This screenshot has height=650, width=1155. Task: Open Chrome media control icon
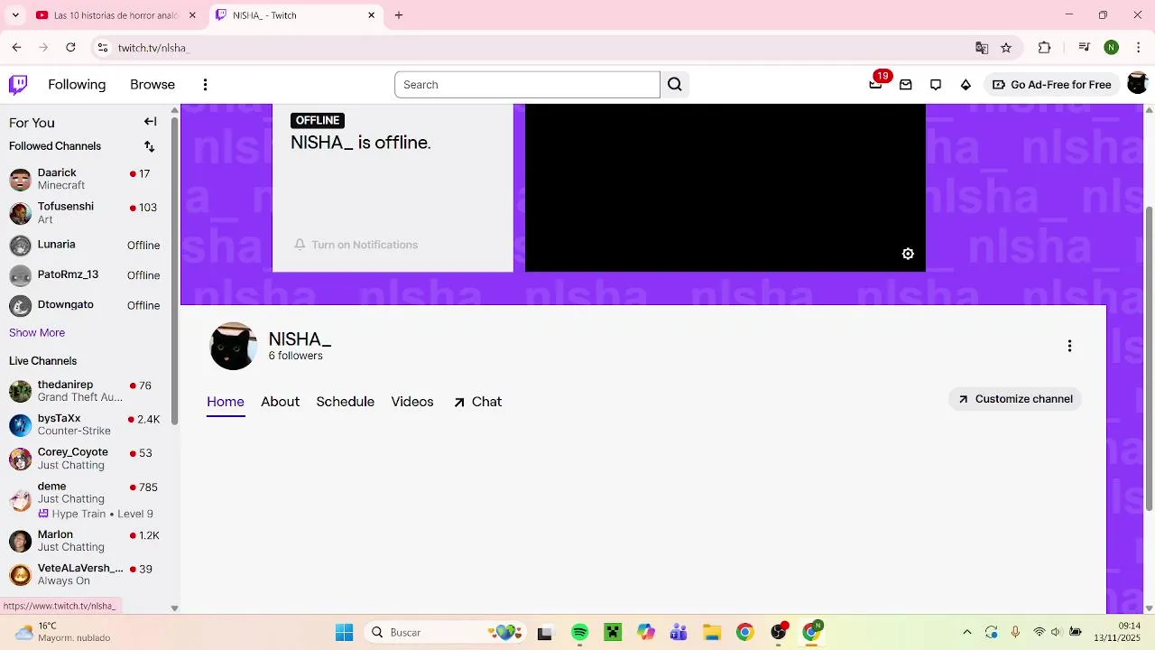coord(1084,48)
